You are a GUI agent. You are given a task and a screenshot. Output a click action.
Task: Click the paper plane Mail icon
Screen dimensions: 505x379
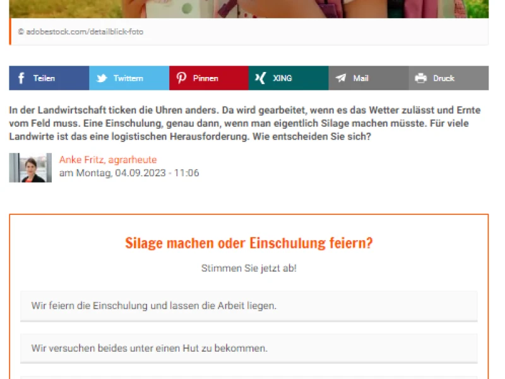[340, 78]
